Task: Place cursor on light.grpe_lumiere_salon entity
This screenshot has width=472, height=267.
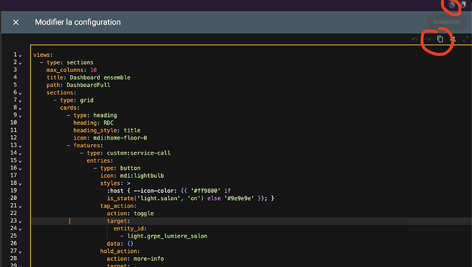Action: pos(168,236)
